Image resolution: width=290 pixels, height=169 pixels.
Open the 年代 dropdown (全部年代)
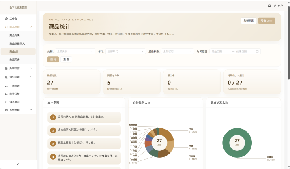[x=126, y=51]
